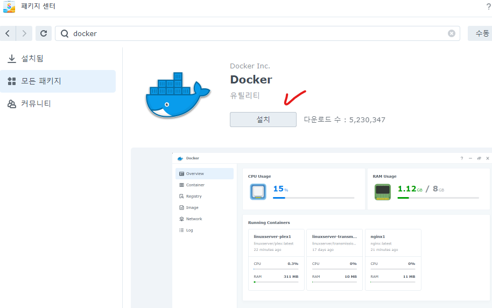Click the help question mark in Docker preview
The height and width of the screenshot is (308, 492).
coord(461,158)
